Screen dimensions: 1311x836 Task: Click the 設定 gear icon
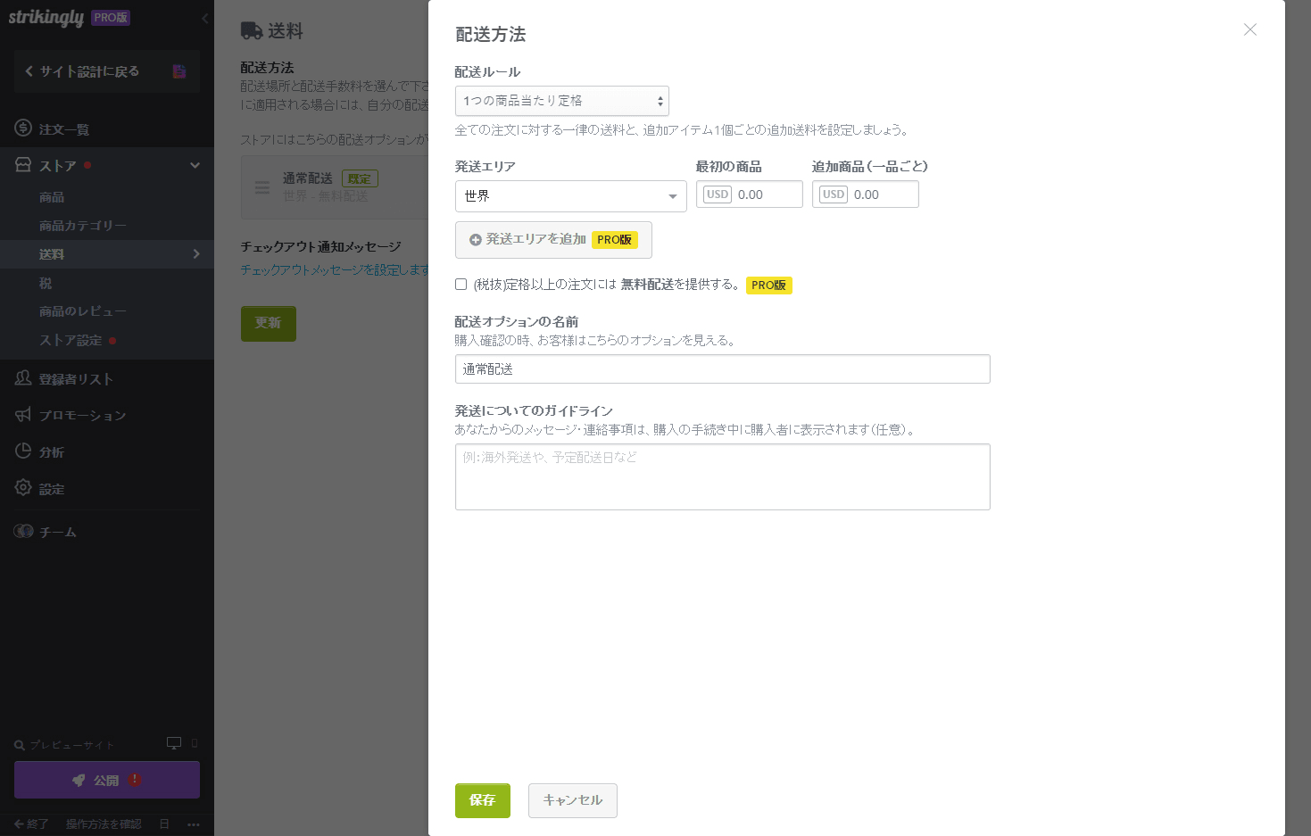23,488
